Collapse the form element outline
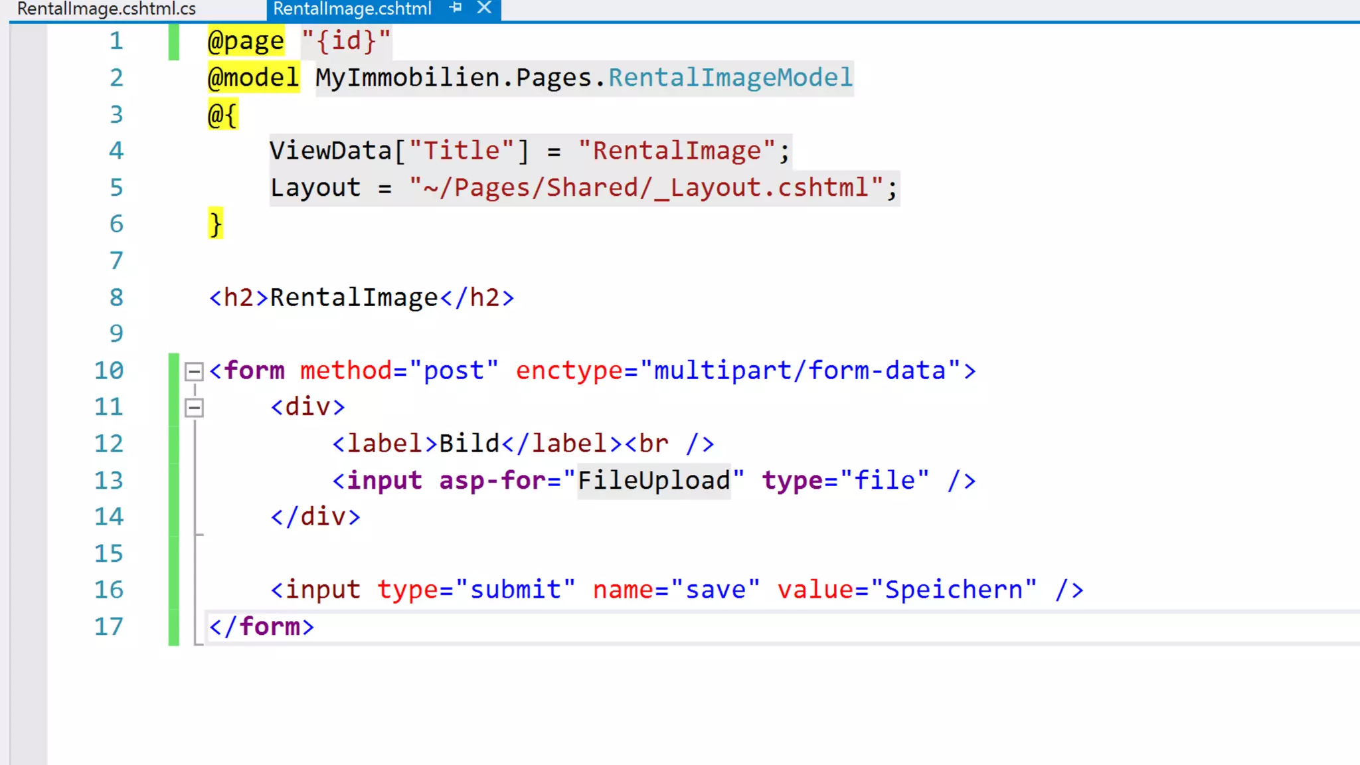1360x765 pixels. (194, 371)
